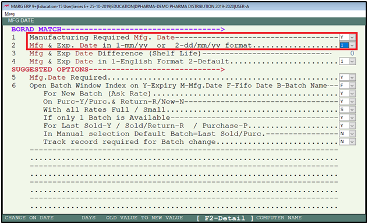The image size is (368, 224).
Task: Open dropdown for With all Rates Full / Small
Action: [x=352, y=109]
